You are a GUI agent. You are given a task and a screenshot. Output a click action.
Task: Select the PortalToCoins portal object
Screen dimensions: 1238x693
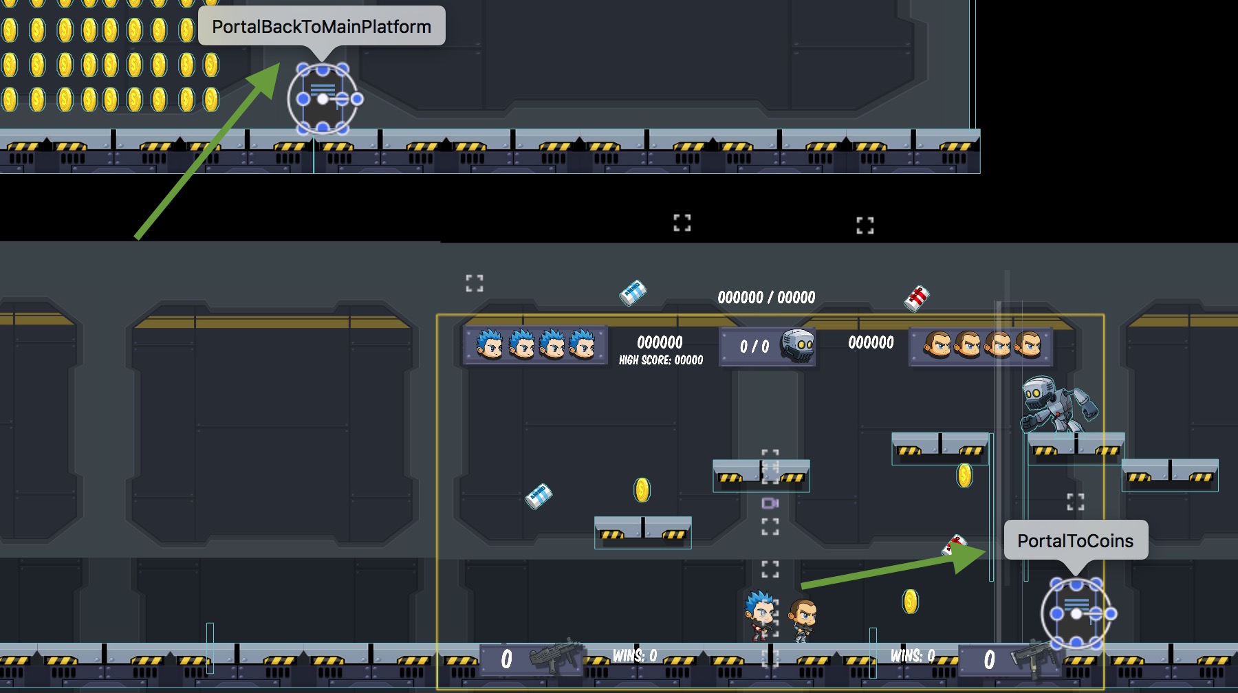tap(1076, 614)
